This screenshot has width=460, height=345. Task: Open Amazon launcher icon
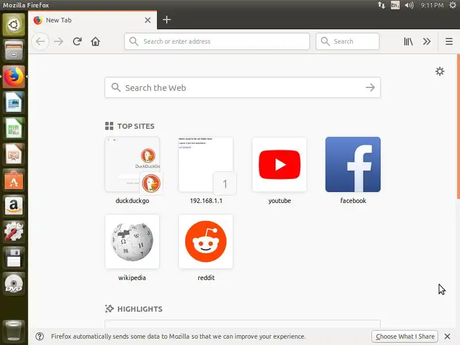click(14, 206)
